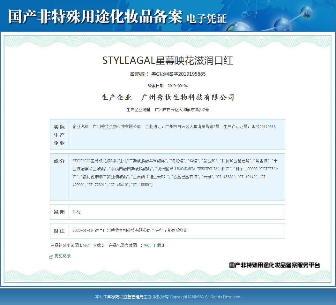The image size is (336, 305).
Task: Click the 备案日期 label
Action: pyautogui.click(x=156, y=86)
